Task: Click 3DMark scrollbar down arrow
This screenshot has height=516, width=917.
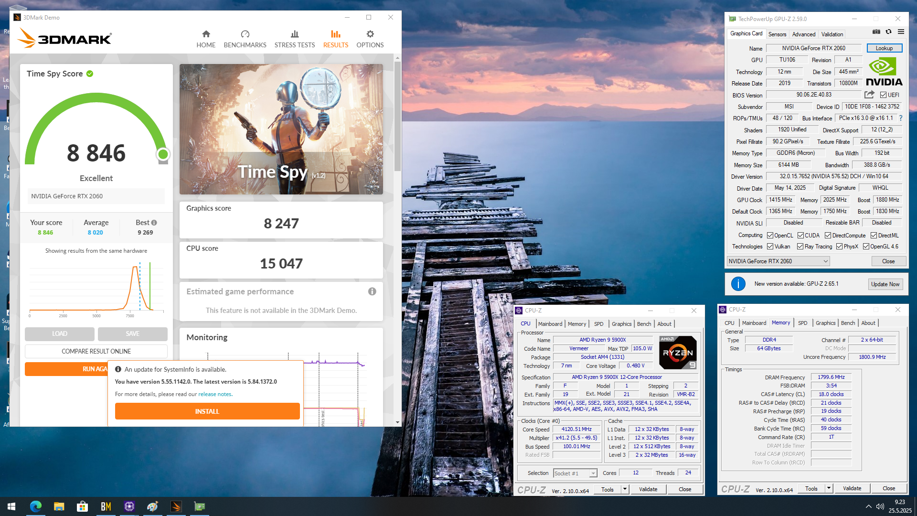Action: point(397,422)
